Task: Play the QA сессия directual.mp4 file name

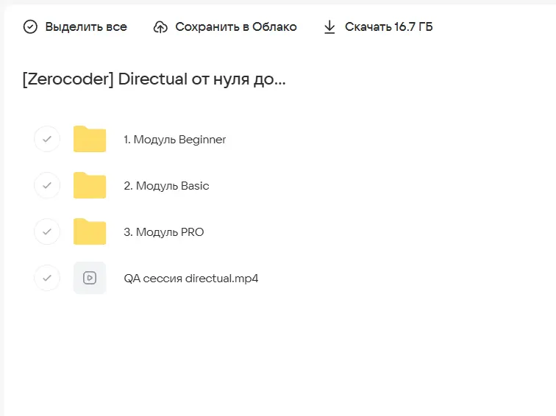Action: click(x=191, y=279)
